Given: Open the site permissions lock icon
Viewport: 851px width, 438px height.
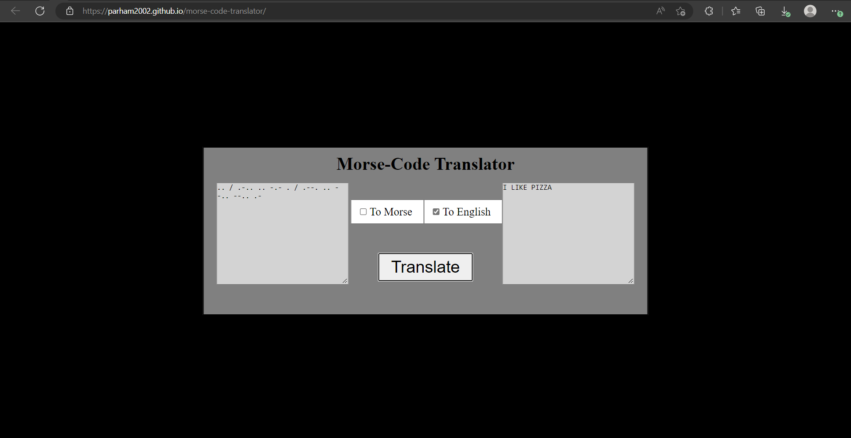Looking at the screenshot, I should pyautogui.click(x=70, y=11).
